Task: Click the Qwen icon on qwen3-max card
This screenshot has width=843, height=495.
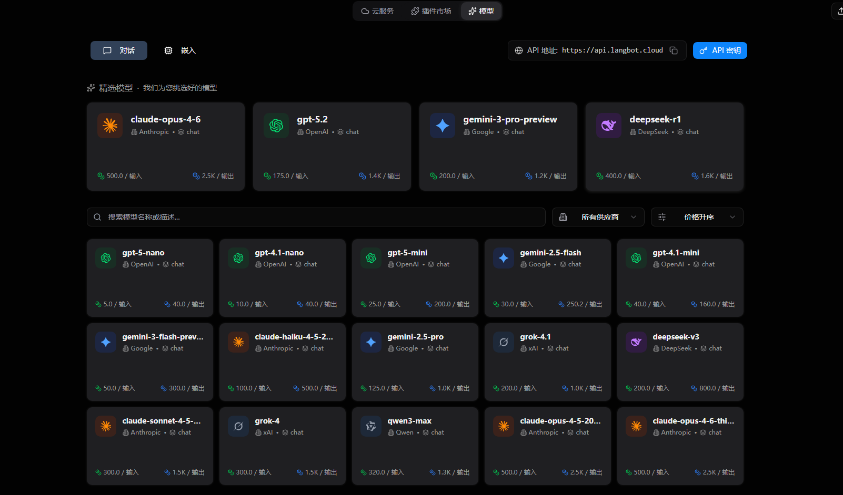Action: [371, 426]
